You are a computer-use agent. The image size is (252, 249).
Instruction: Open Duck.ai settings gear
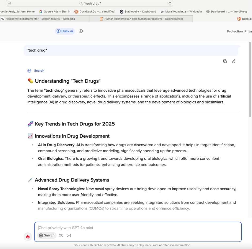(81, 31)
